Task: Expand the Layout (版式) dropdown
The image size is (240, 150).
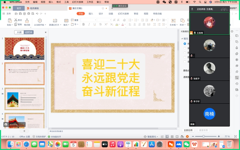Action: pos(66,25)
